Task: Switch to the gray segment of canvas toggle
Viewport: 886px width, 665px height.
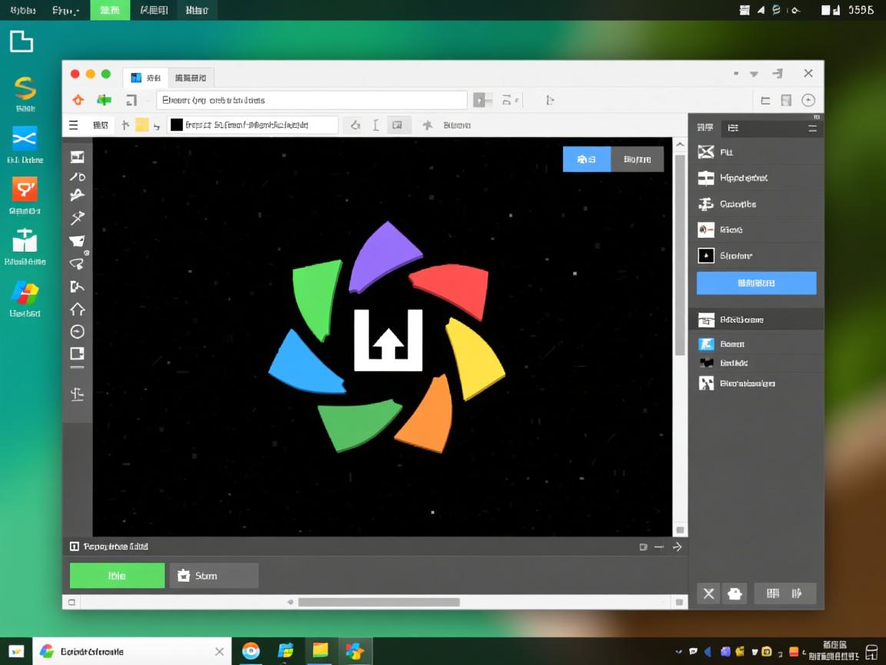Action: [637, 159]
